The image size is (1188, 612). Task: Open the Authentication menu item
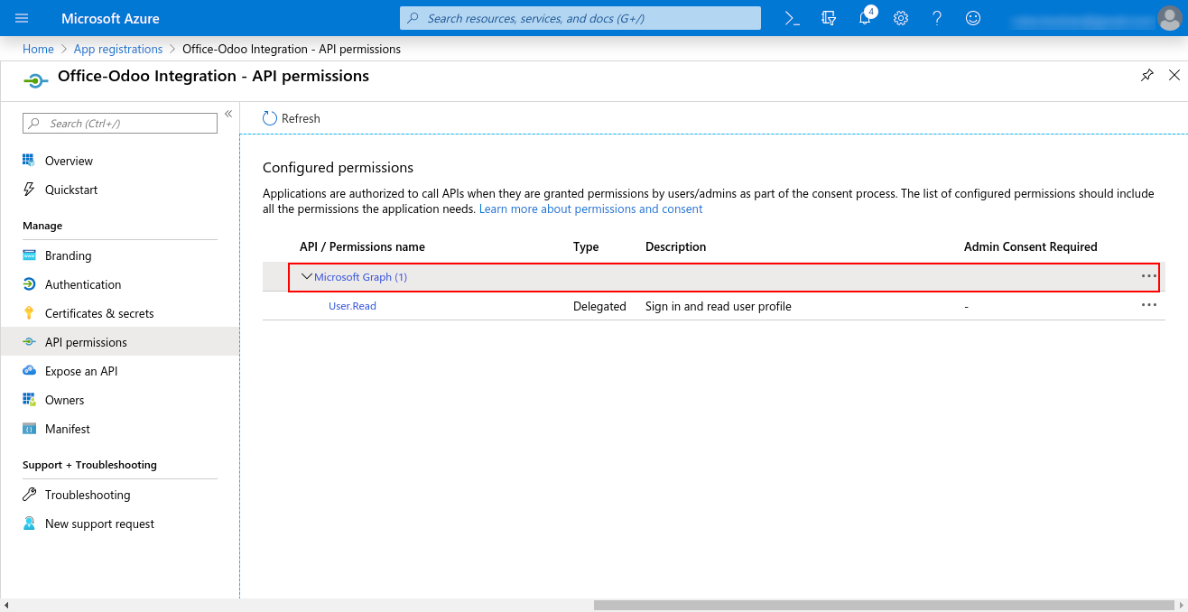(83, 284)
